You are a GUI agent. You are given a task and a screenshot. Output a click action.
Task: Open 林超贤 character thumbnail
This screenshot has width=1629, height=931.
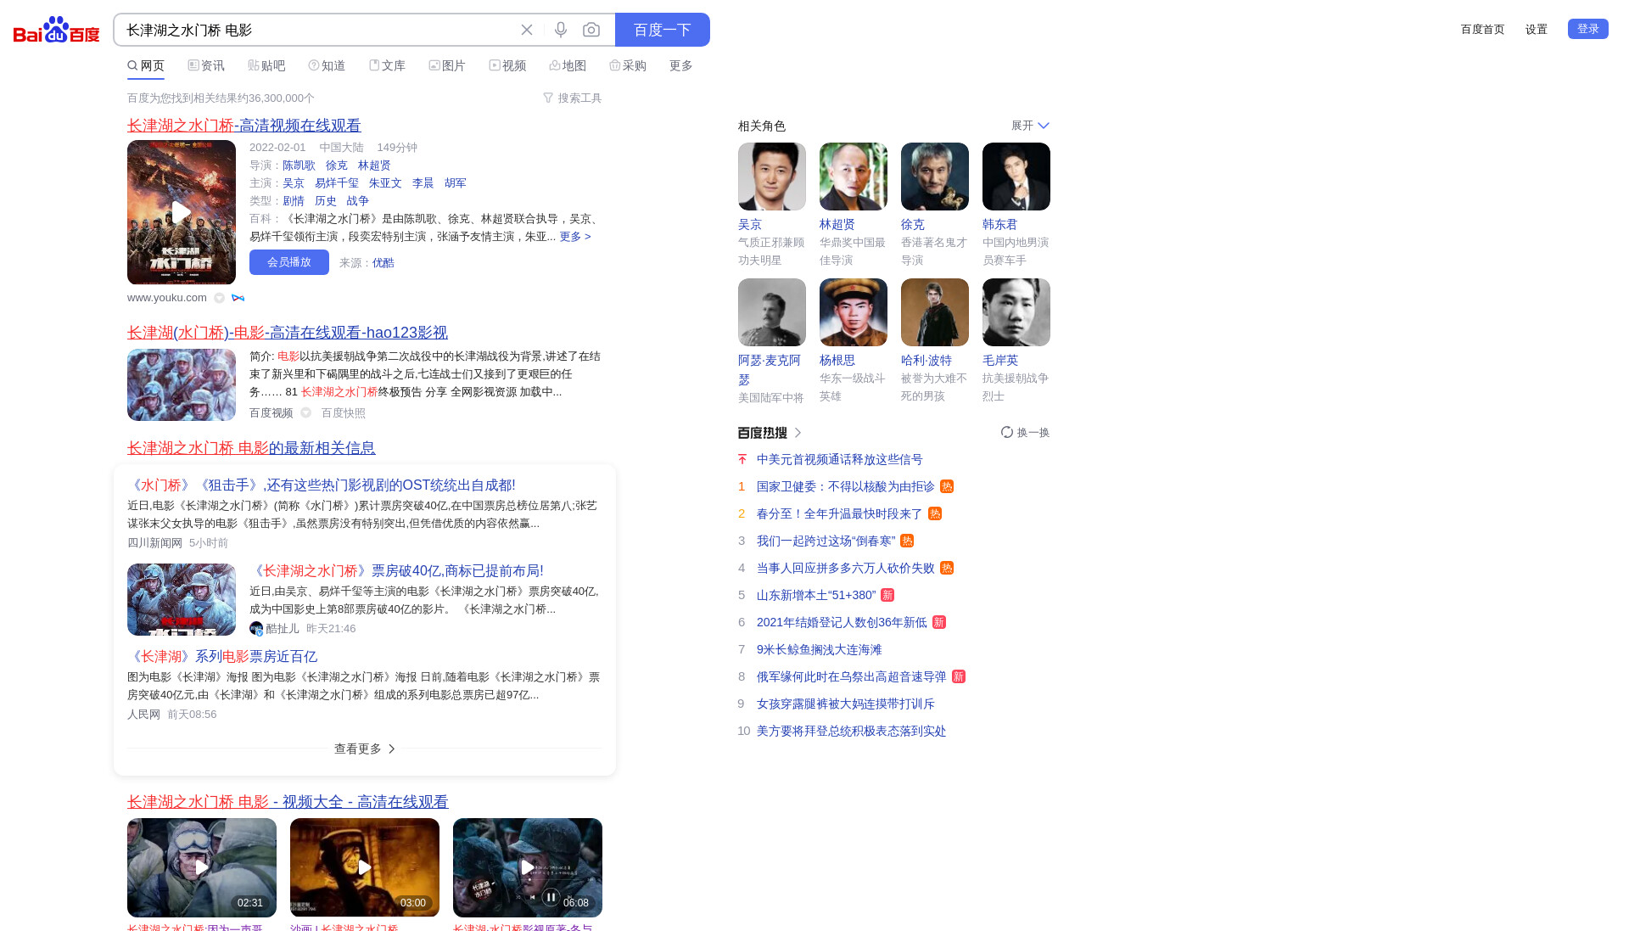coord(854,177)
